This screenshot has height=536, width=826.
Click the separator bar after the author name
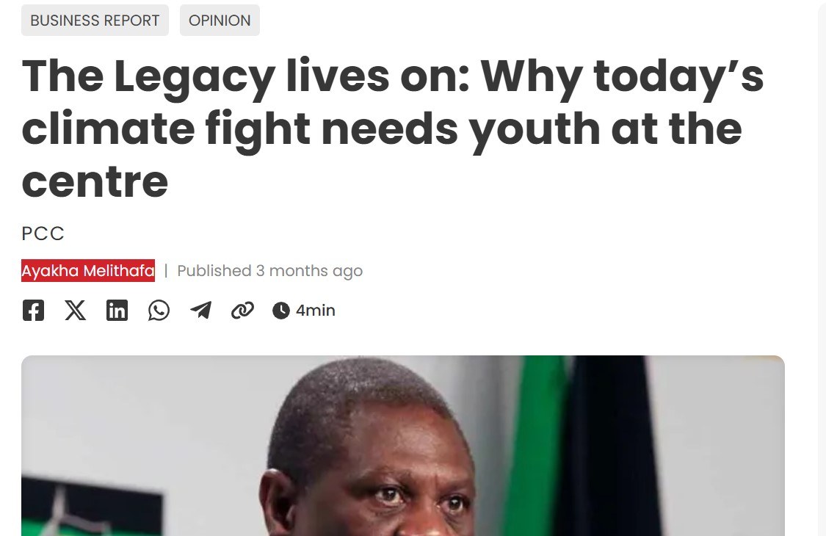(x=166, y=271)
